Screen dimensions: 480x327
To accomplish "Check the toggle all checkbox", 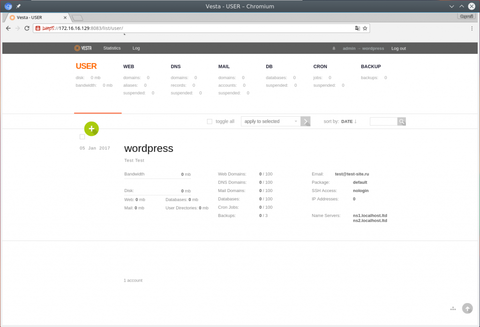I will tap(210, 121).
